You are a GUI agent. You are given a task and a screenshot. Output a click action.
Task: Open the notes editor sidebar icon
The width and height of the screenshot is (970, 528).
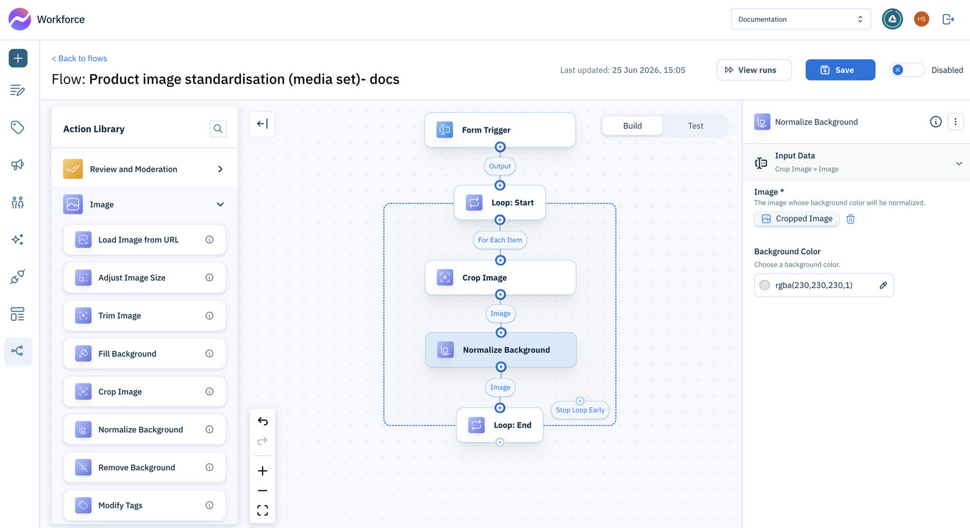tap(18, 90)
